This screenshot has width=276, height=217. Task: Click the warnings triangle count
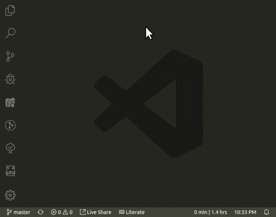(68, 212)
